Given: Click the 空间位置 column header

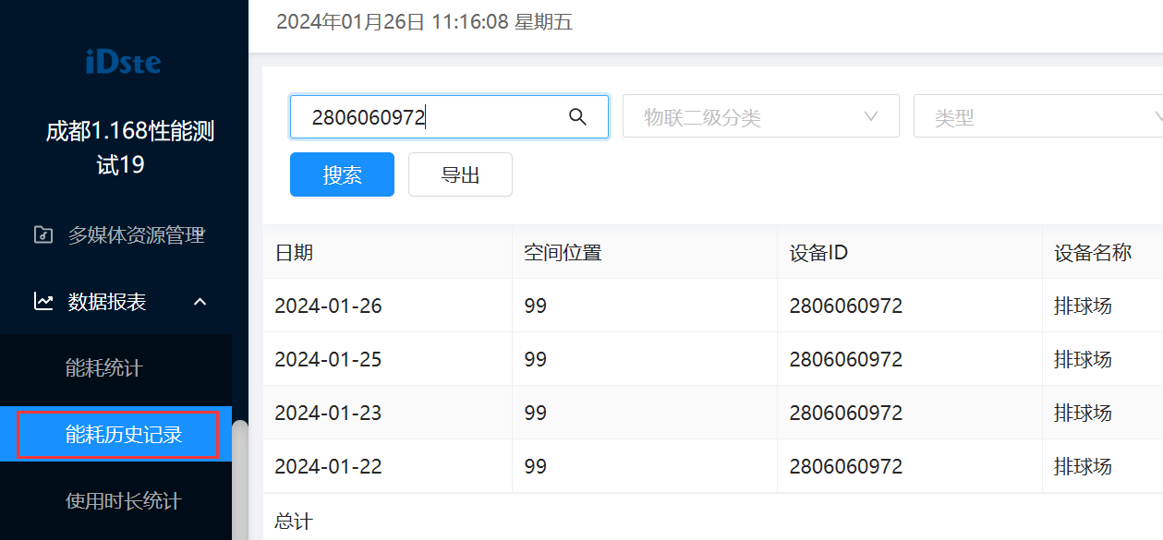Looking at the screenshot, I should [x=563, y=252].
